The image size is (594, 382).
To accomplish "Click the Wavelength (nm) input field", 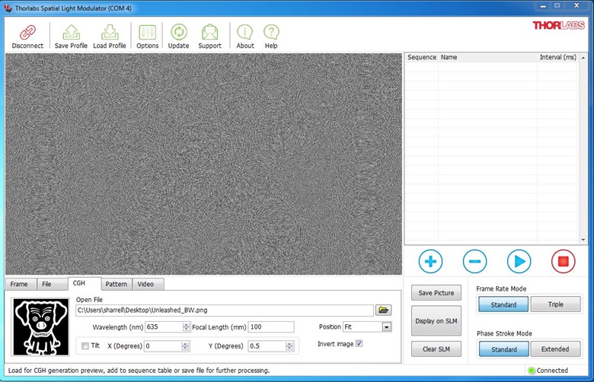I will 164,326.
